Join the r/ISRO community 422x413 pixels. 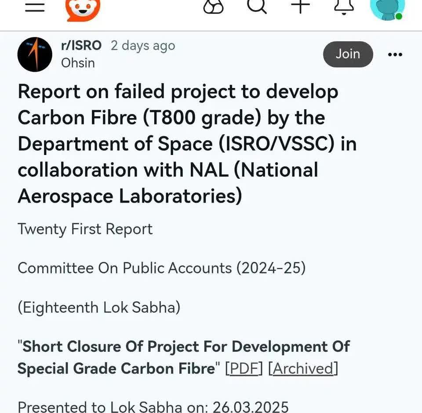pos(348,54)
